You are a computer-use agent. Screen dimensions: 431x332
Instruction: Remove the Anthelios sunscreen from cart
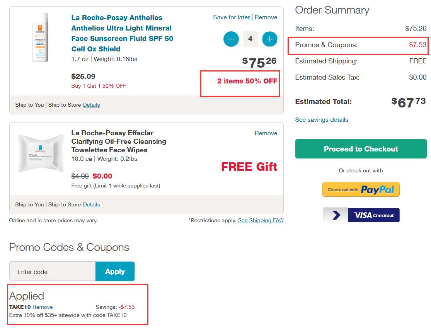point(266,17)
